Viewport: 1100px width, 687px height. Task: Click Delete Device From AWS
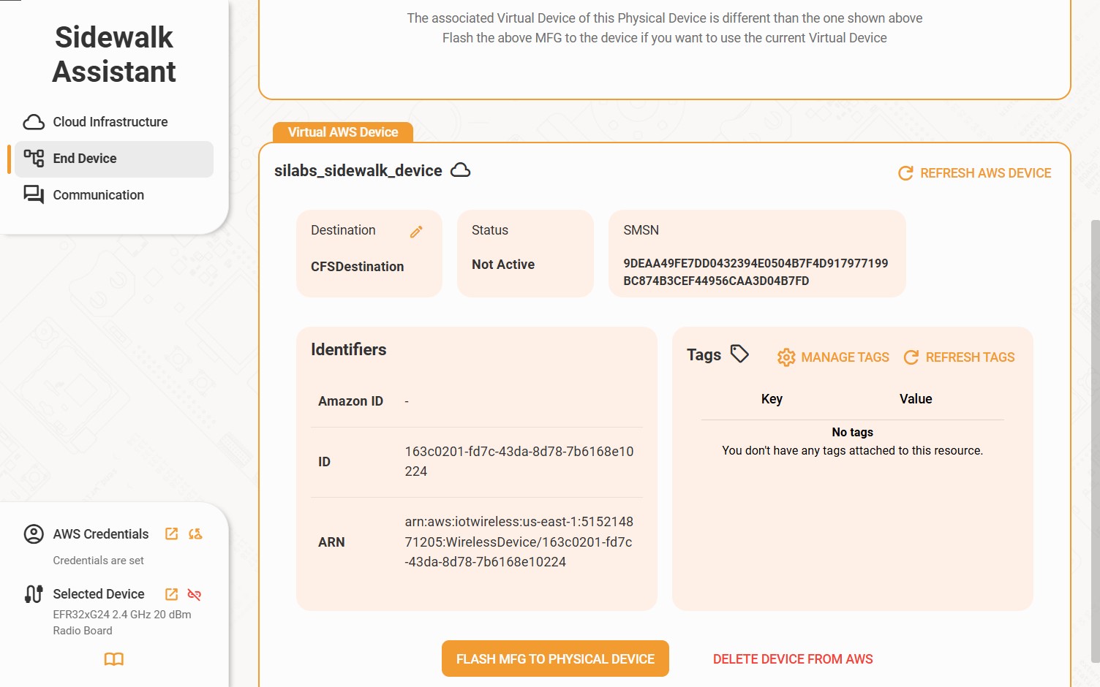[x=793, y=659]
